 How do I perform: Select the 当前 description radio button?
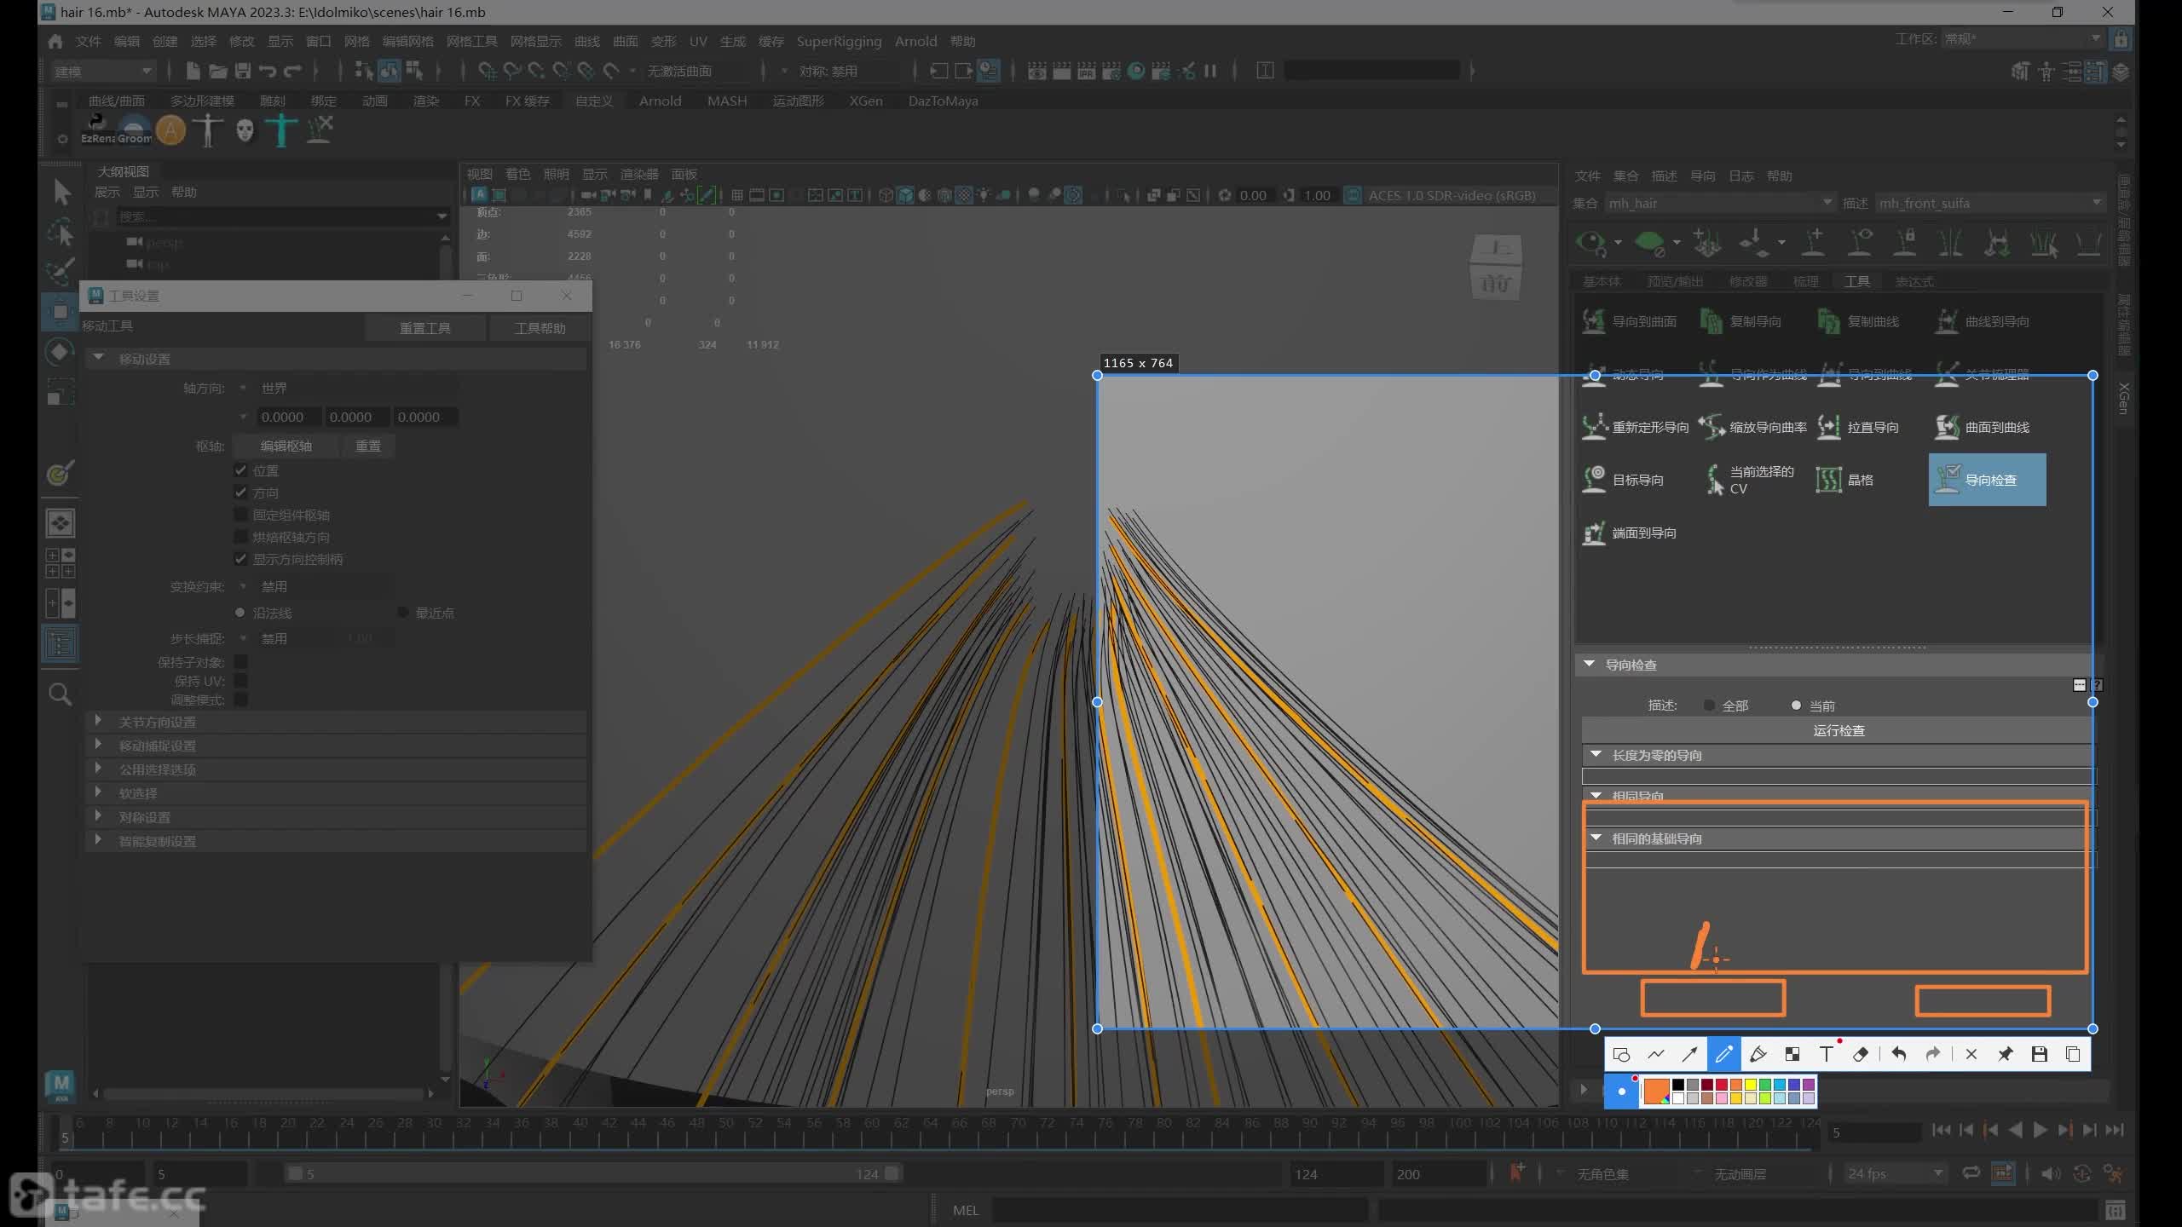[x=1796, y=706]
